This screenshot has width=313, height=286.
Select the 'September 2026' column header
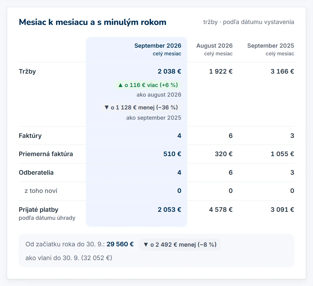pos(158,46)
